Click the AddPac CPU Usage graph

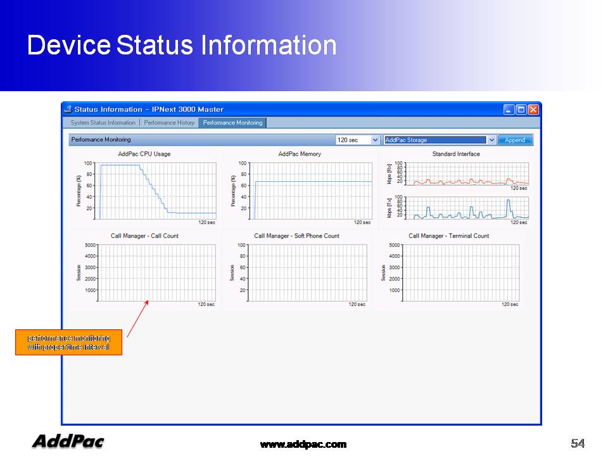(x=156, y=191)
